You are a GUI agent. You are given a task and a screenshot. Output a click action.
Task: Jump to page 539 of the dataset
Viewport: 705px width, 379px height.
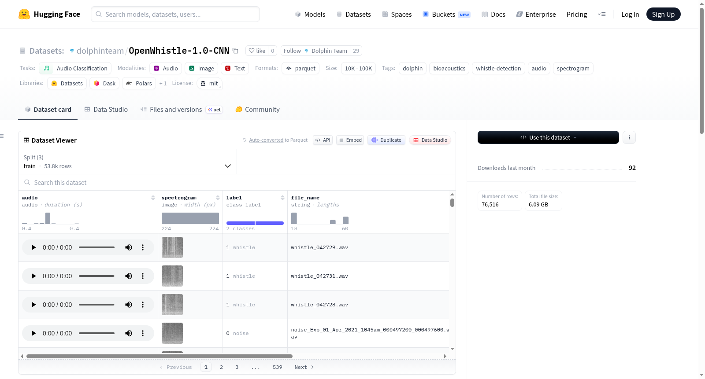tap(278, 367)
